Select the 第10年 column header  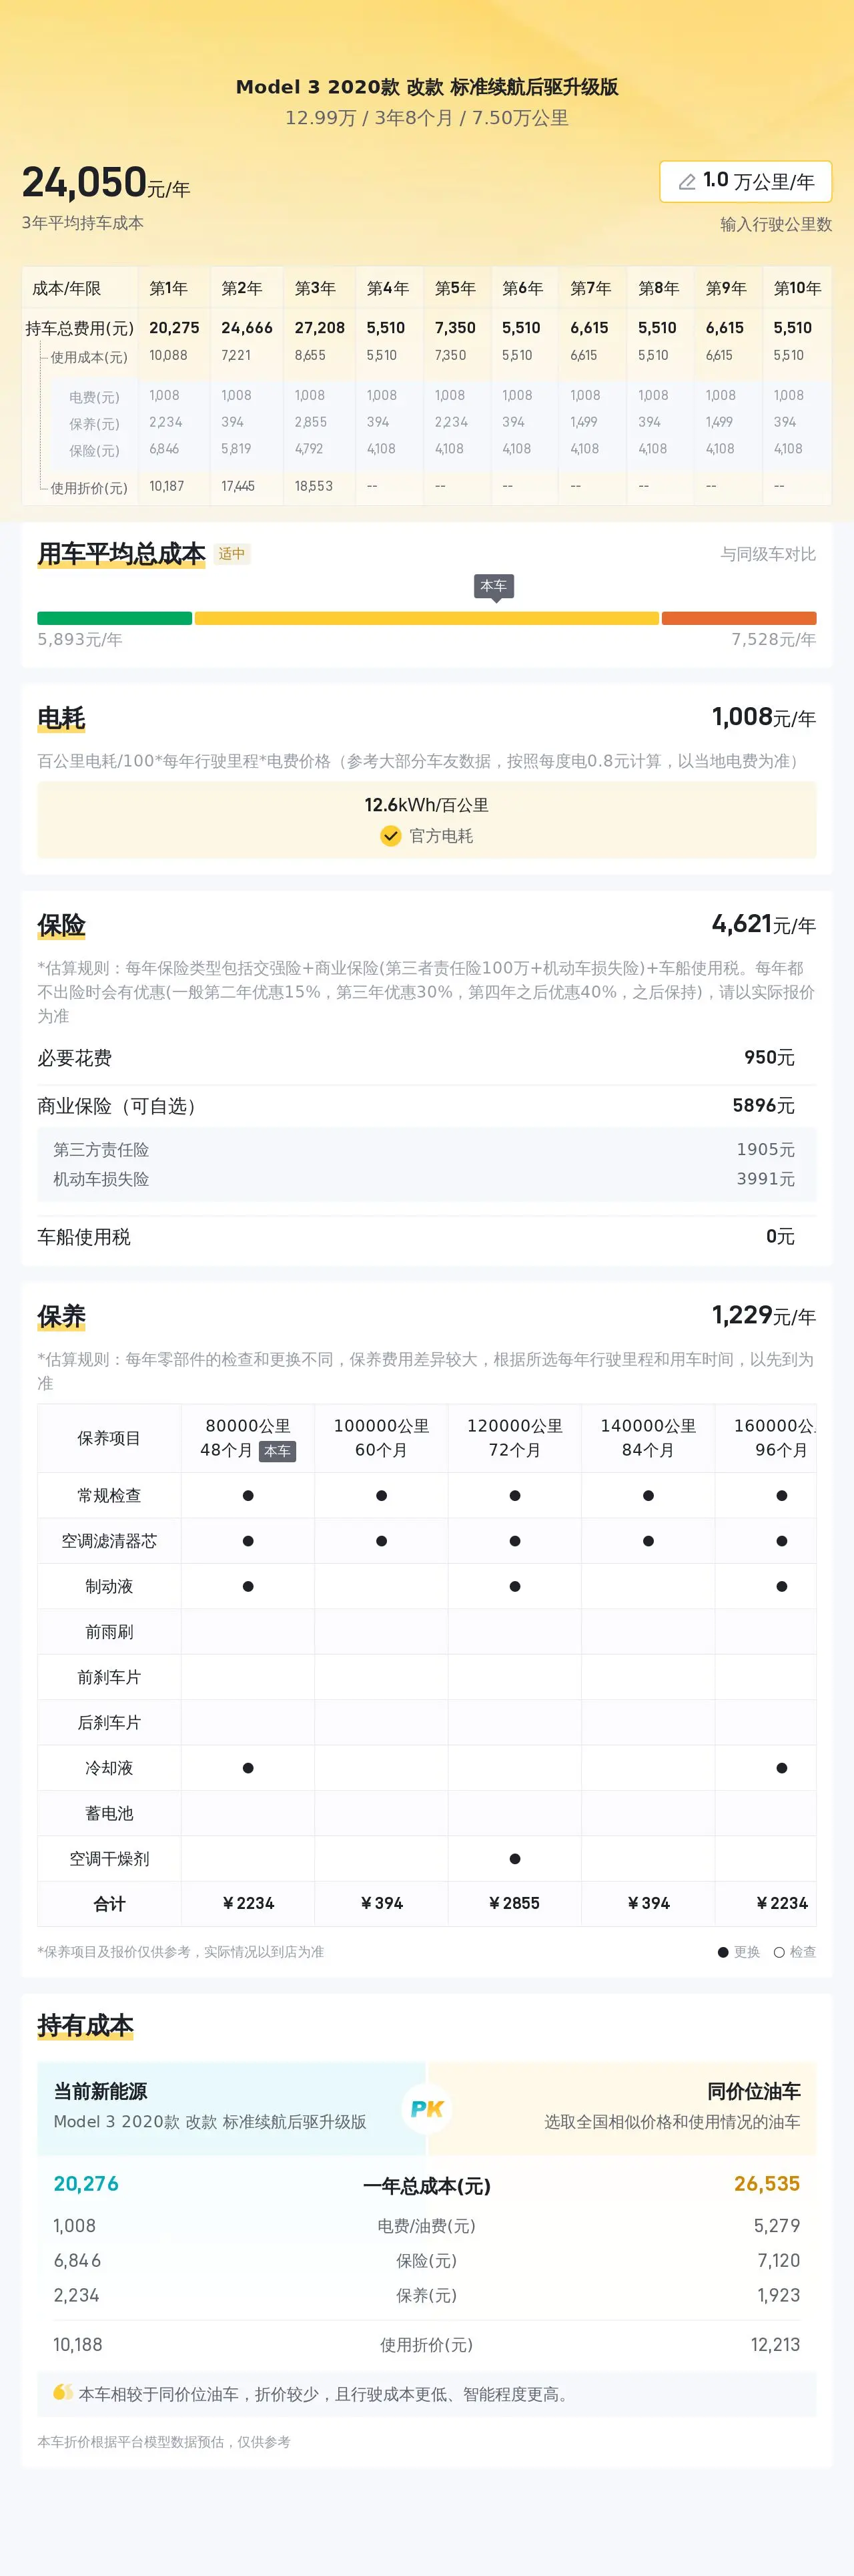coord(797,288)
